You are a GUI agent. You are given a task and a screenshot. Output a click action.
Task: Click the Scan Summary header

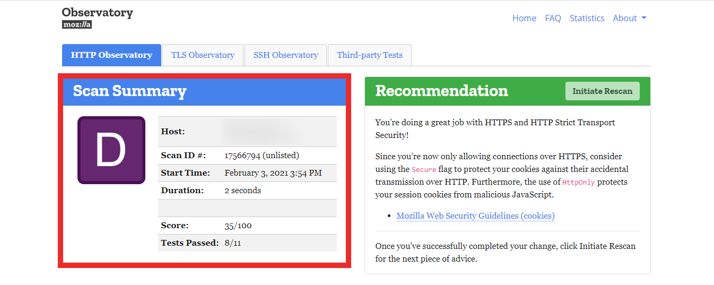[130, 91]
